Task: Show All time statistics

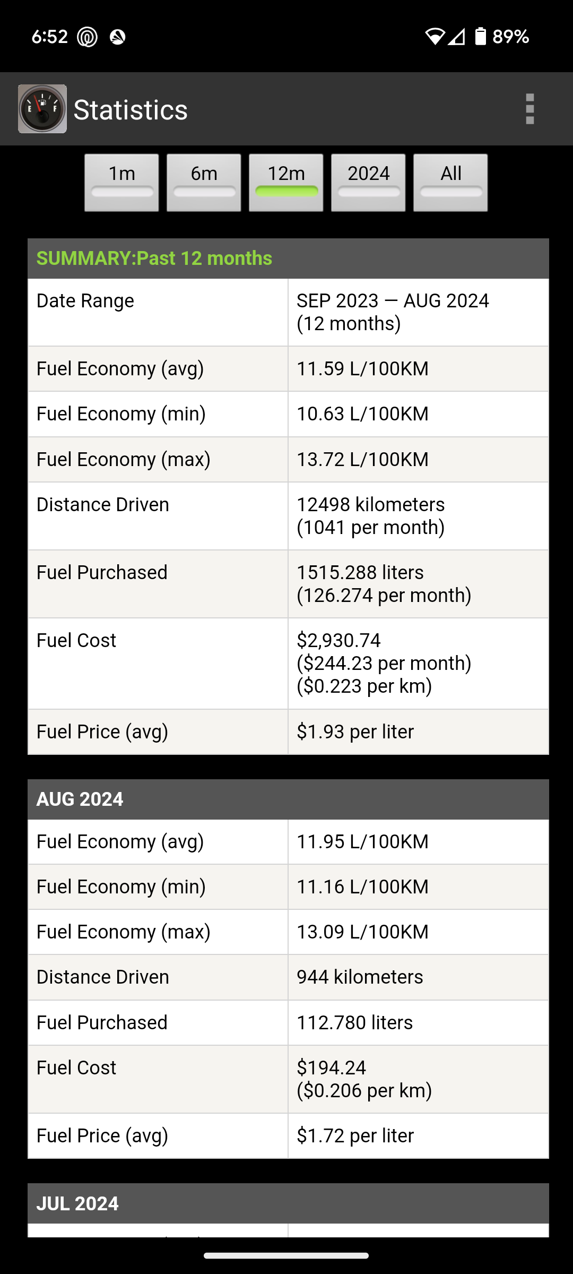Action: (450, 183)
